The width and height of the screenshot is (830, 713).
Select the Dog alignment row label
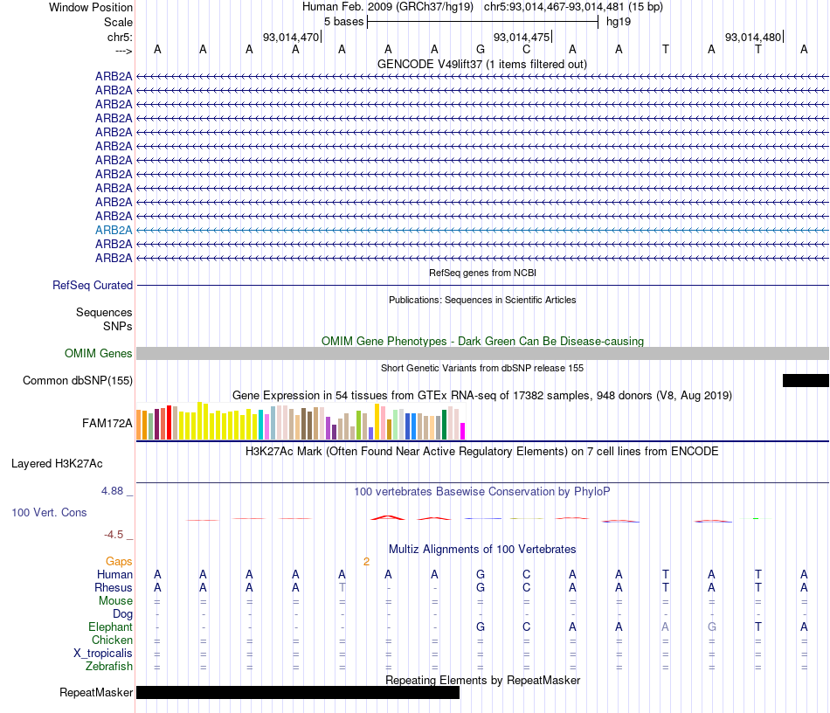coord(122,614)
